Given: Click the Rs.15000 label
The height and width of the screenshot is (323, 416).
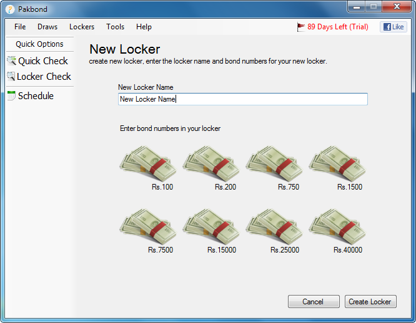Looking at the screenshot, I should coord(222,250).
